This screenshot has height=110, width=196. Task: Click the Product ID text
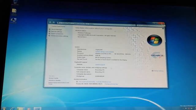[x=89, y=84]
